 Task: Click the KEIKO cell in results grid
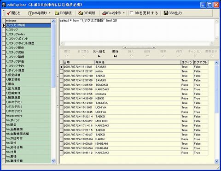tap(138, 98)
